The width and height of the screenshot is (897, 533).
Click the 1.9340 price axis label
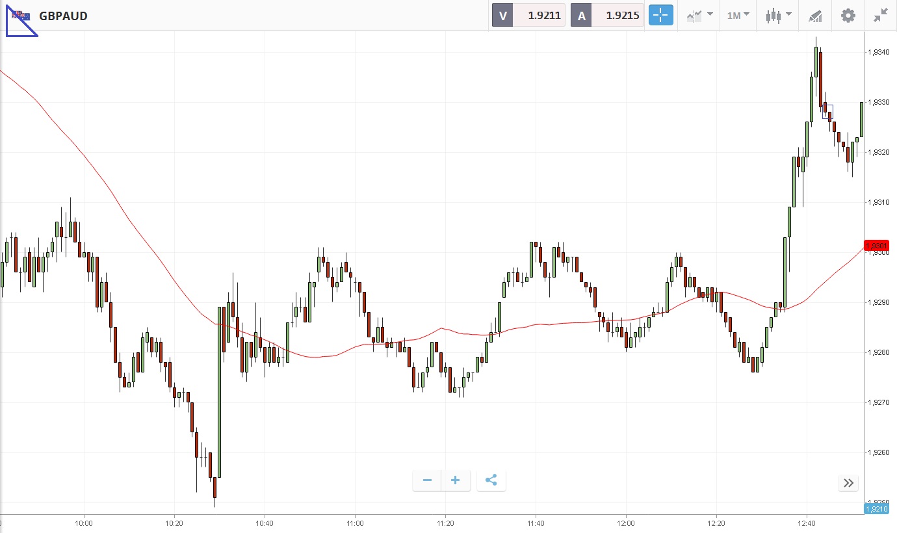pos(880,52)
